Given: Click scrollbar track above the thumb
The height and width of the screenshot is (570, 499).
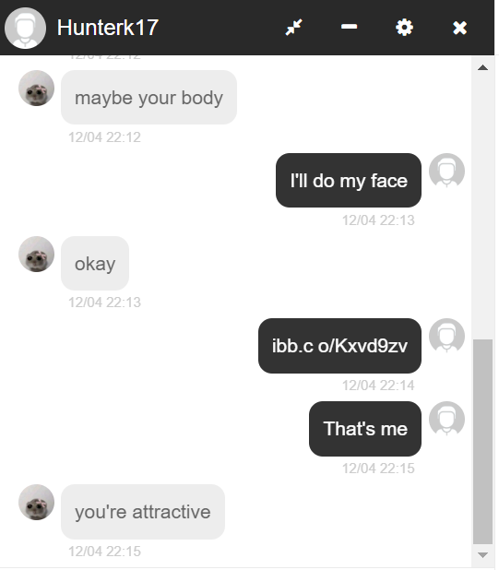Looking at the screenshot, I should pyautogui.click(x=482, y=206).
